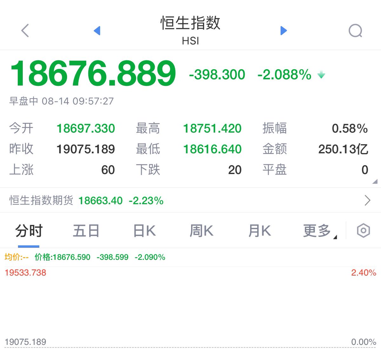Tap 金额 value 250.13亿
The width and height of the screenshot is (381, 362).
pos(343,149)
